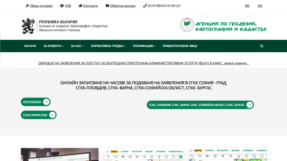
Task: Click the green globe agency logo
Action: tap(187, 25)
